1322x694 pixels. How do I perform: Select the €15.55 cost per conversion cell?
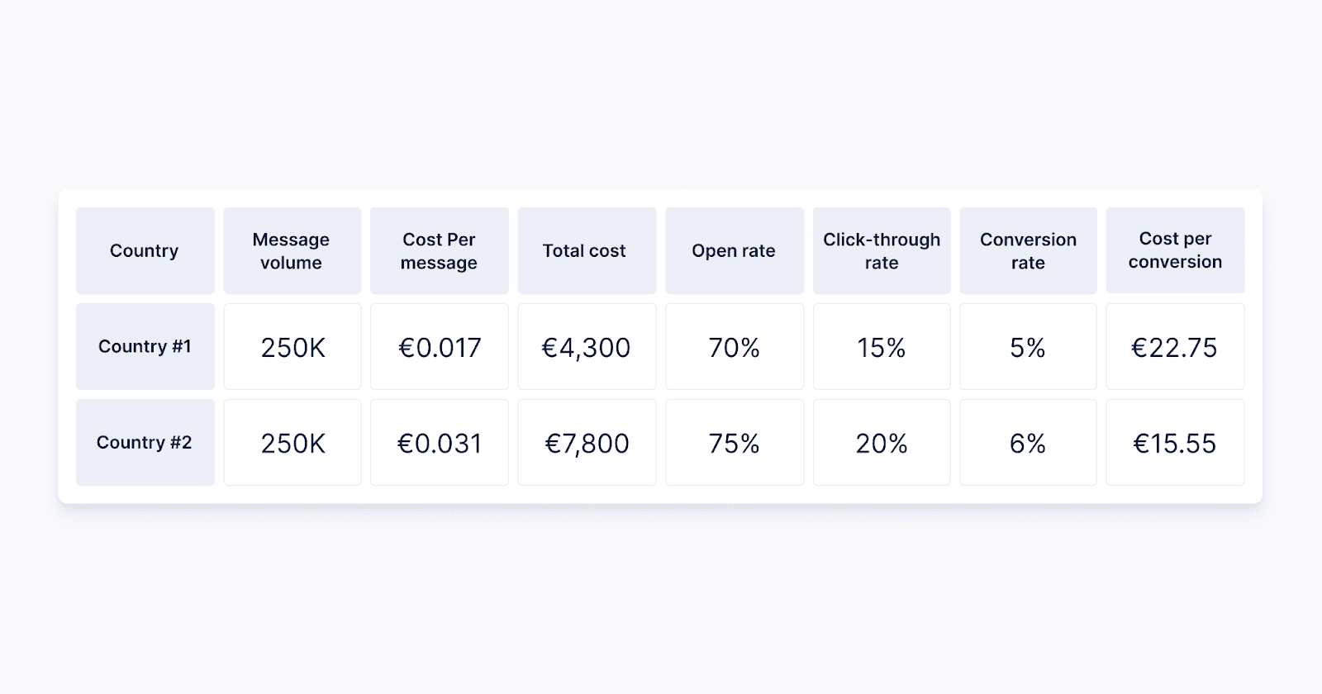(1175, 443)
